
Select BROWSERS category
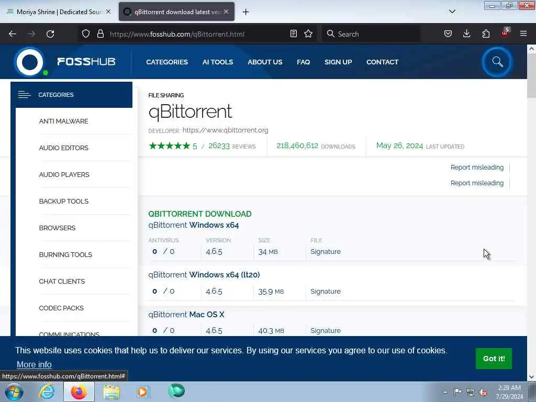click(x=58, y=228)
